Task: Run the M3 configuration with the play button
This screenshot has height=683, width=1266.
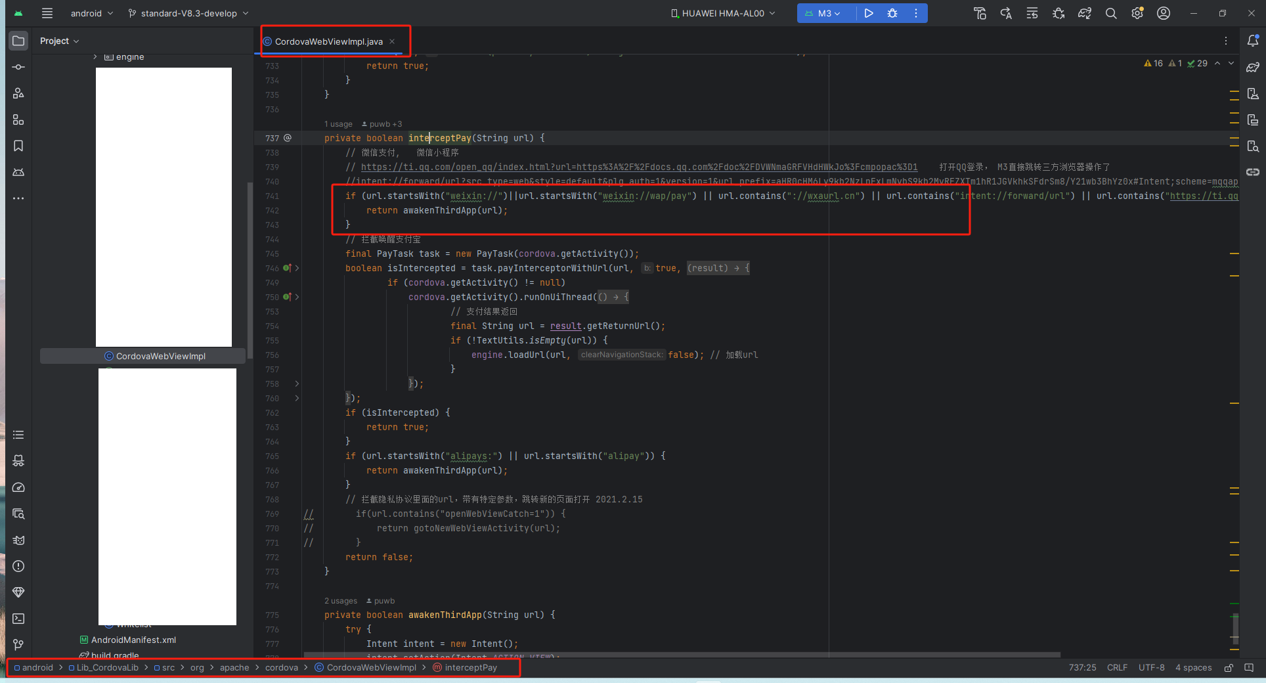Action: click(869, 13)
